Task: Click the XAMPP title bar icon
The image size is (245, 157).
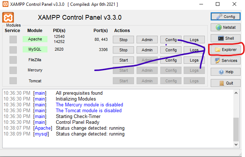Action: (5, 4)
